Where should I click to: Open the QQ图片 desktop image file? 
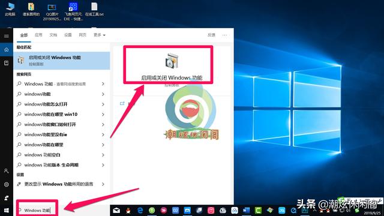pos(52,12)
